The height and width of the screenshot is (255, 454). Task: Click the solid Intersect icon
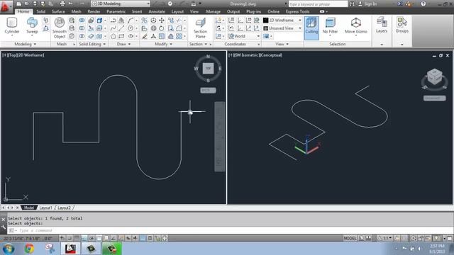(82, 36)
